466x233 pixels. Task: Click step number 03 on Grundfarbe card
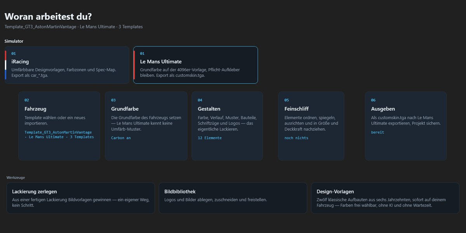[113, 100]
